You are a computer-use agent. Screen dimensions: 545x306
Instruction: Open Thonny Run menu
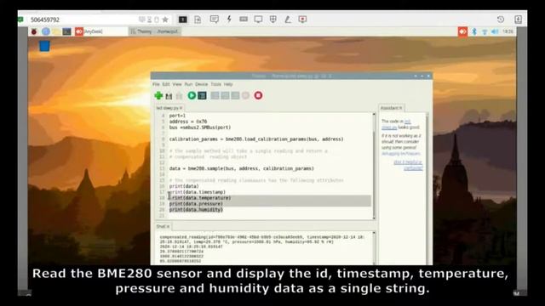click(x=188, y=84)
